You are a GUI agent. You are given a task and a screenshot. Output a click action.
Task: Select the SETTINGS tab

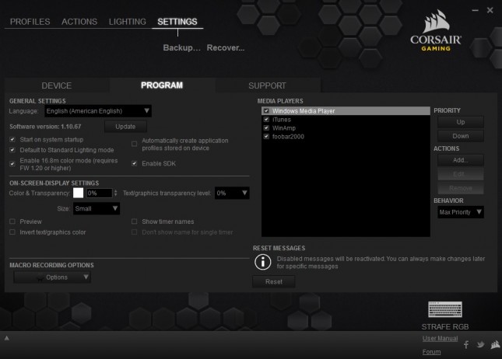177,22
